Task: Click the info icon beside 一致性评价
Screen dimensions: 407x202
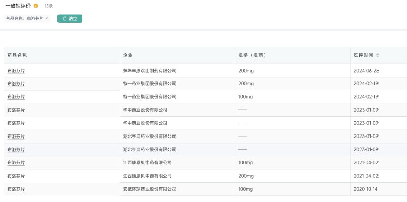Action: click(x=36, y=6)
